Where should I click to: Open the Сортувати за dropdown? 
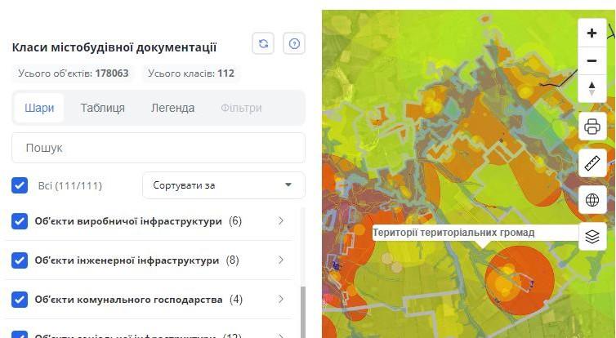(223, 185)
